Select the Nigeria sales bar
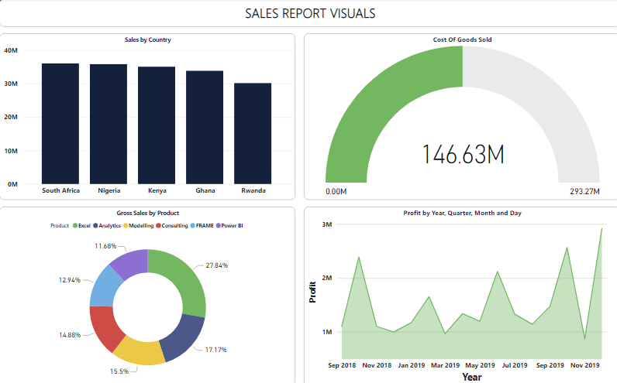Image resolution: width=617 pixels, height=383 pixels. point(109,124)
